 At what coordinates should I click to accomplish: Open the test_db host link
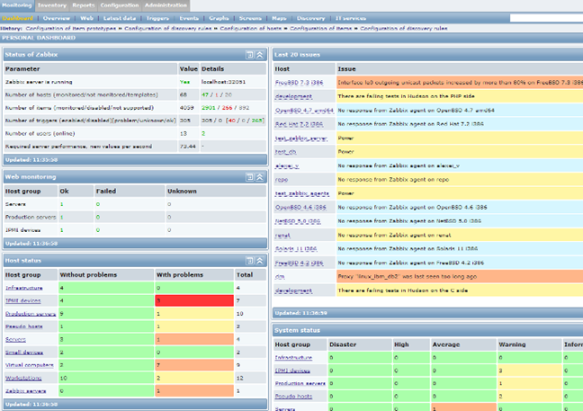coord(285,152)
